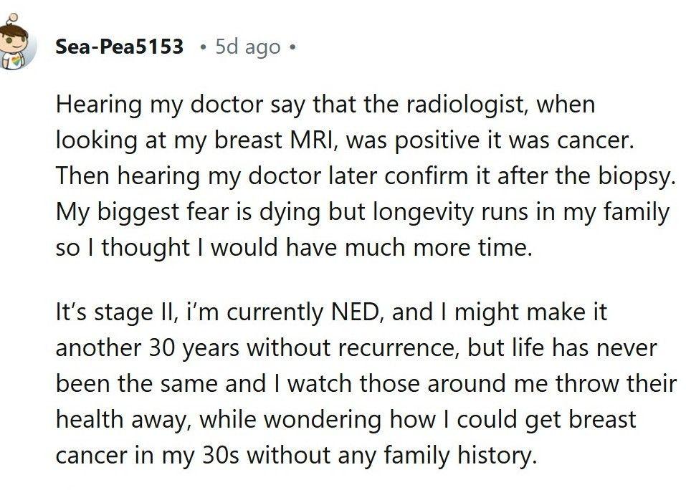Screen dimensions: 686x490
Task: Click the line starting "Then hearing my doctor"
Action: [x=366, y=176]
